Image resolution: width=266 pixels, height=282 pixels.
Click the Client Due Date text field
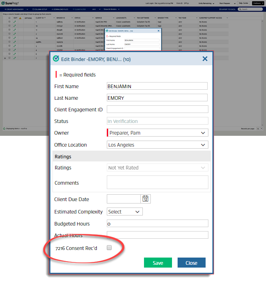point(124,199)
